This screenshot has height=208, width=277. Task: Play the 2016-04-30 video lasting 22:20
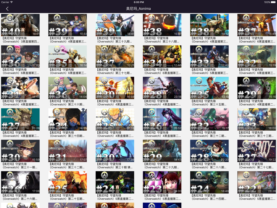(x=209, y=151)
